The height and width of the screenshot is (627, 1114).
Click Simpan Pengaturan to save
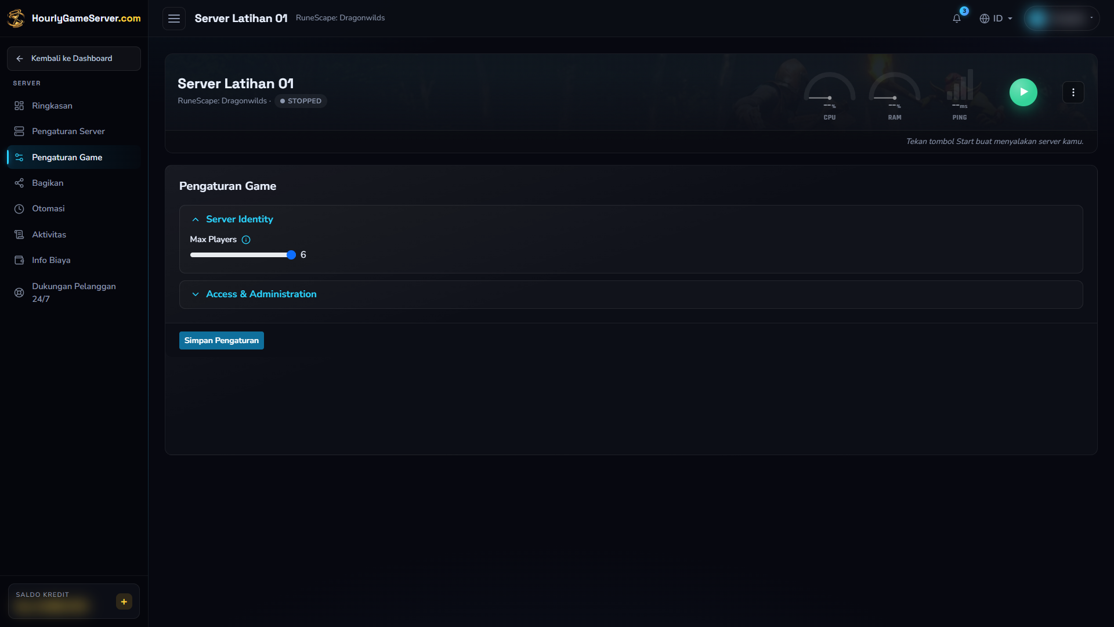pos(222,341)
